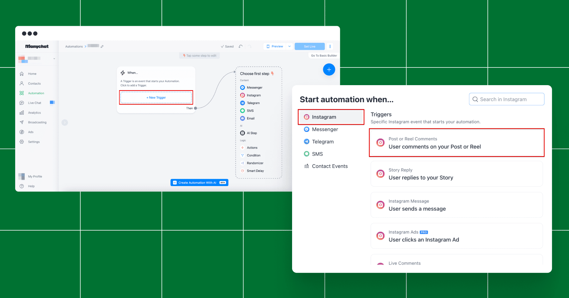The width and height of the screenshot is (569, 298).
Task: Pick Randomizer from the logic steps
Action: tap(255, 163)
